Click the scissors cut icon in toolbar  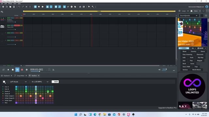[26, 7]
